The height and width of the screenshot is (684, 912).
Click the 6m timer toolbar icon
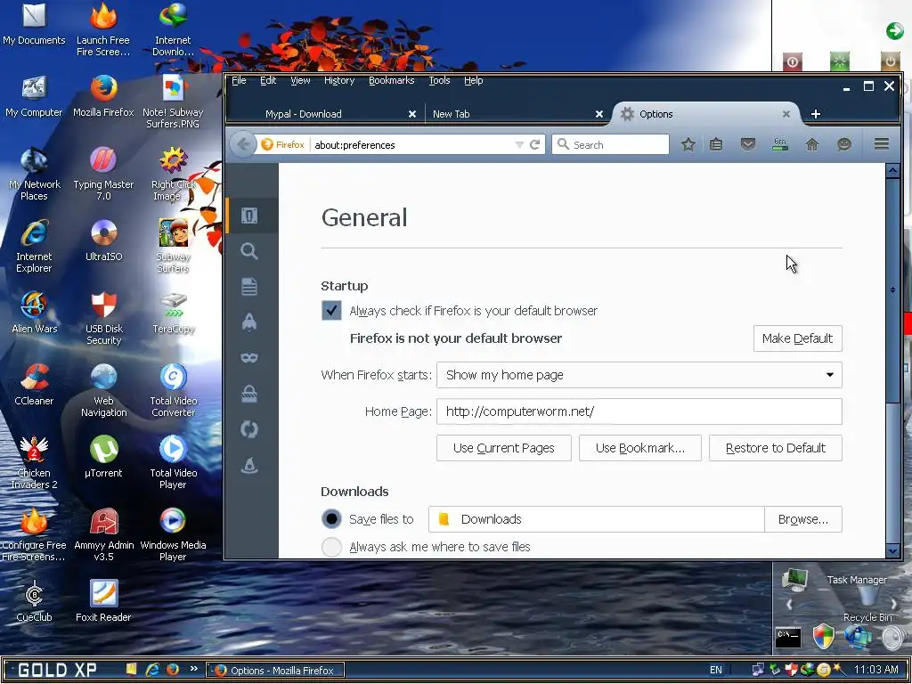[x=780, y=144]
